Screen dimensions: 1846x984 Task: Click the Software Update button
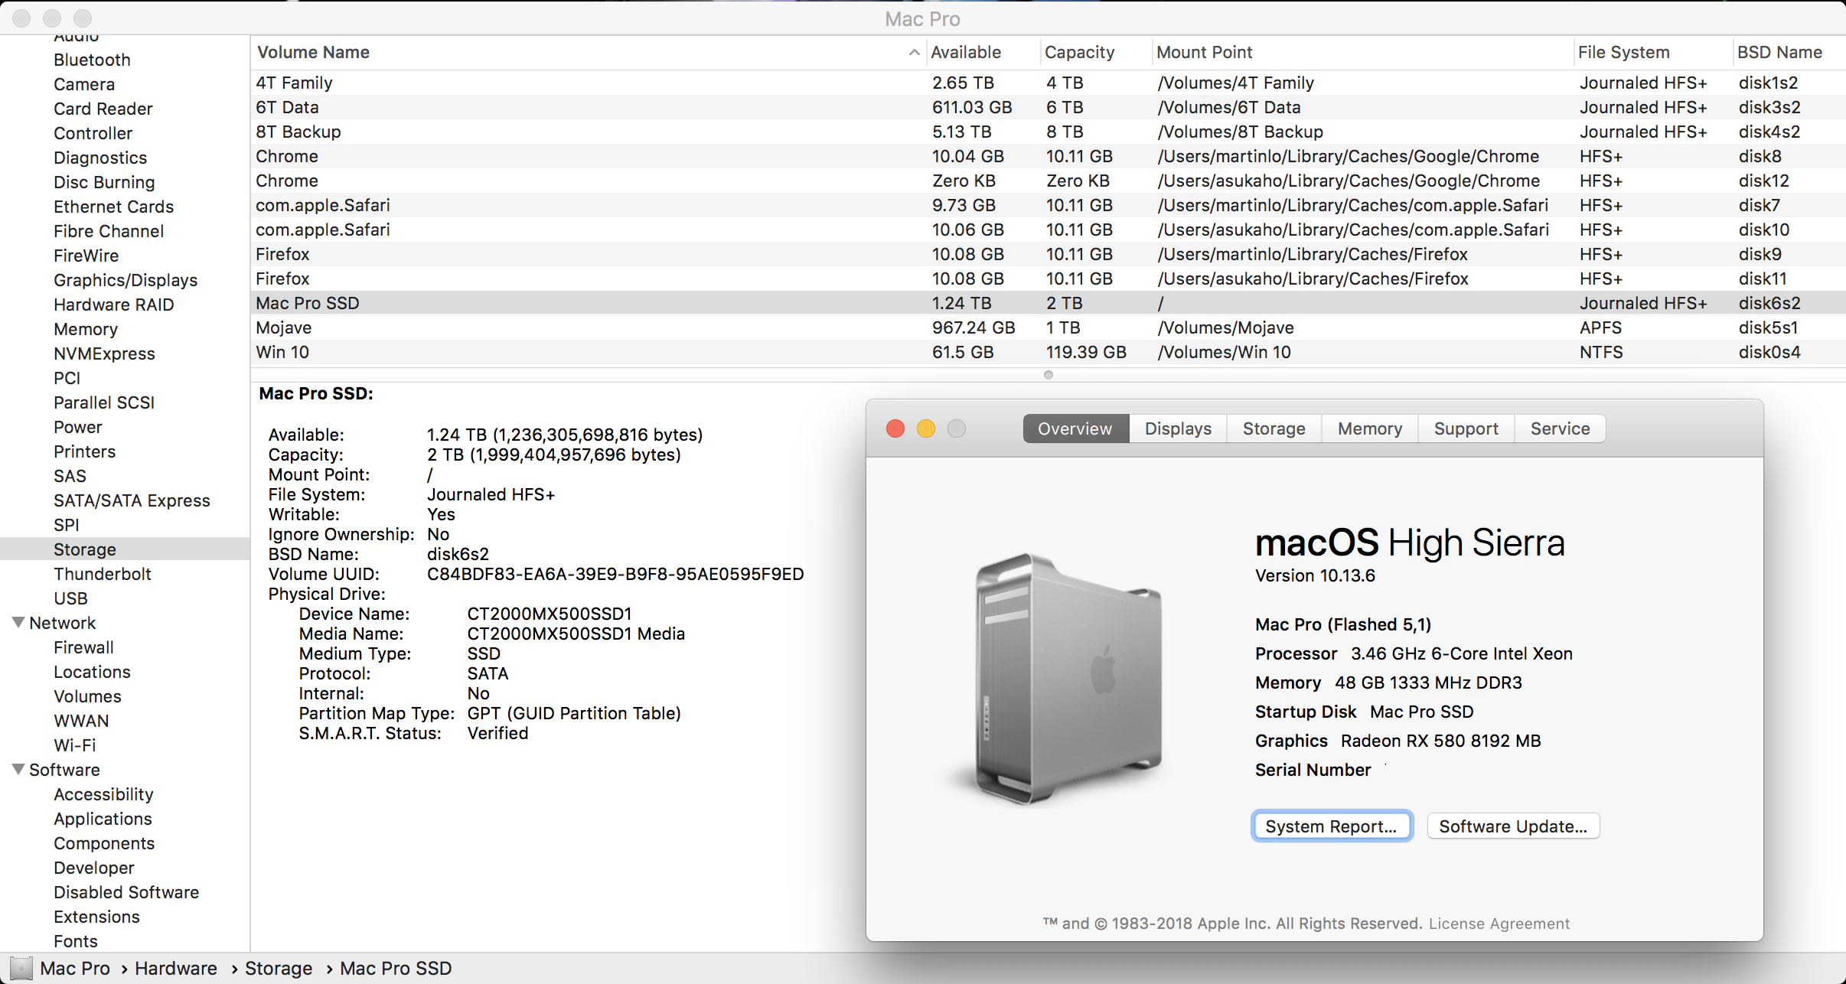tap(1512, 826)
